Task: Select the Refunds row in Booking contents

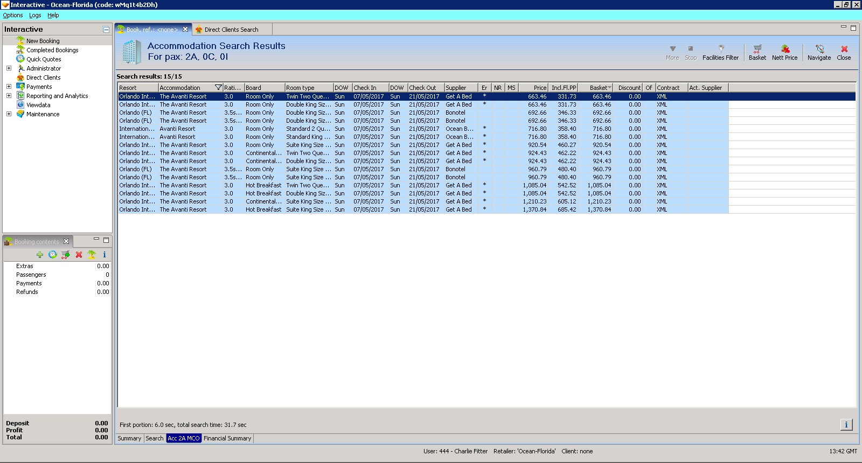Action: [57, 292]
